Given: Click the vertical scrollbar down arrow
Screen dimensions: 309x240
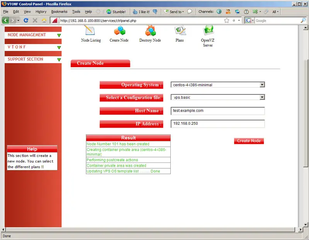Looking at the screenshot, I should coord(306,225).
